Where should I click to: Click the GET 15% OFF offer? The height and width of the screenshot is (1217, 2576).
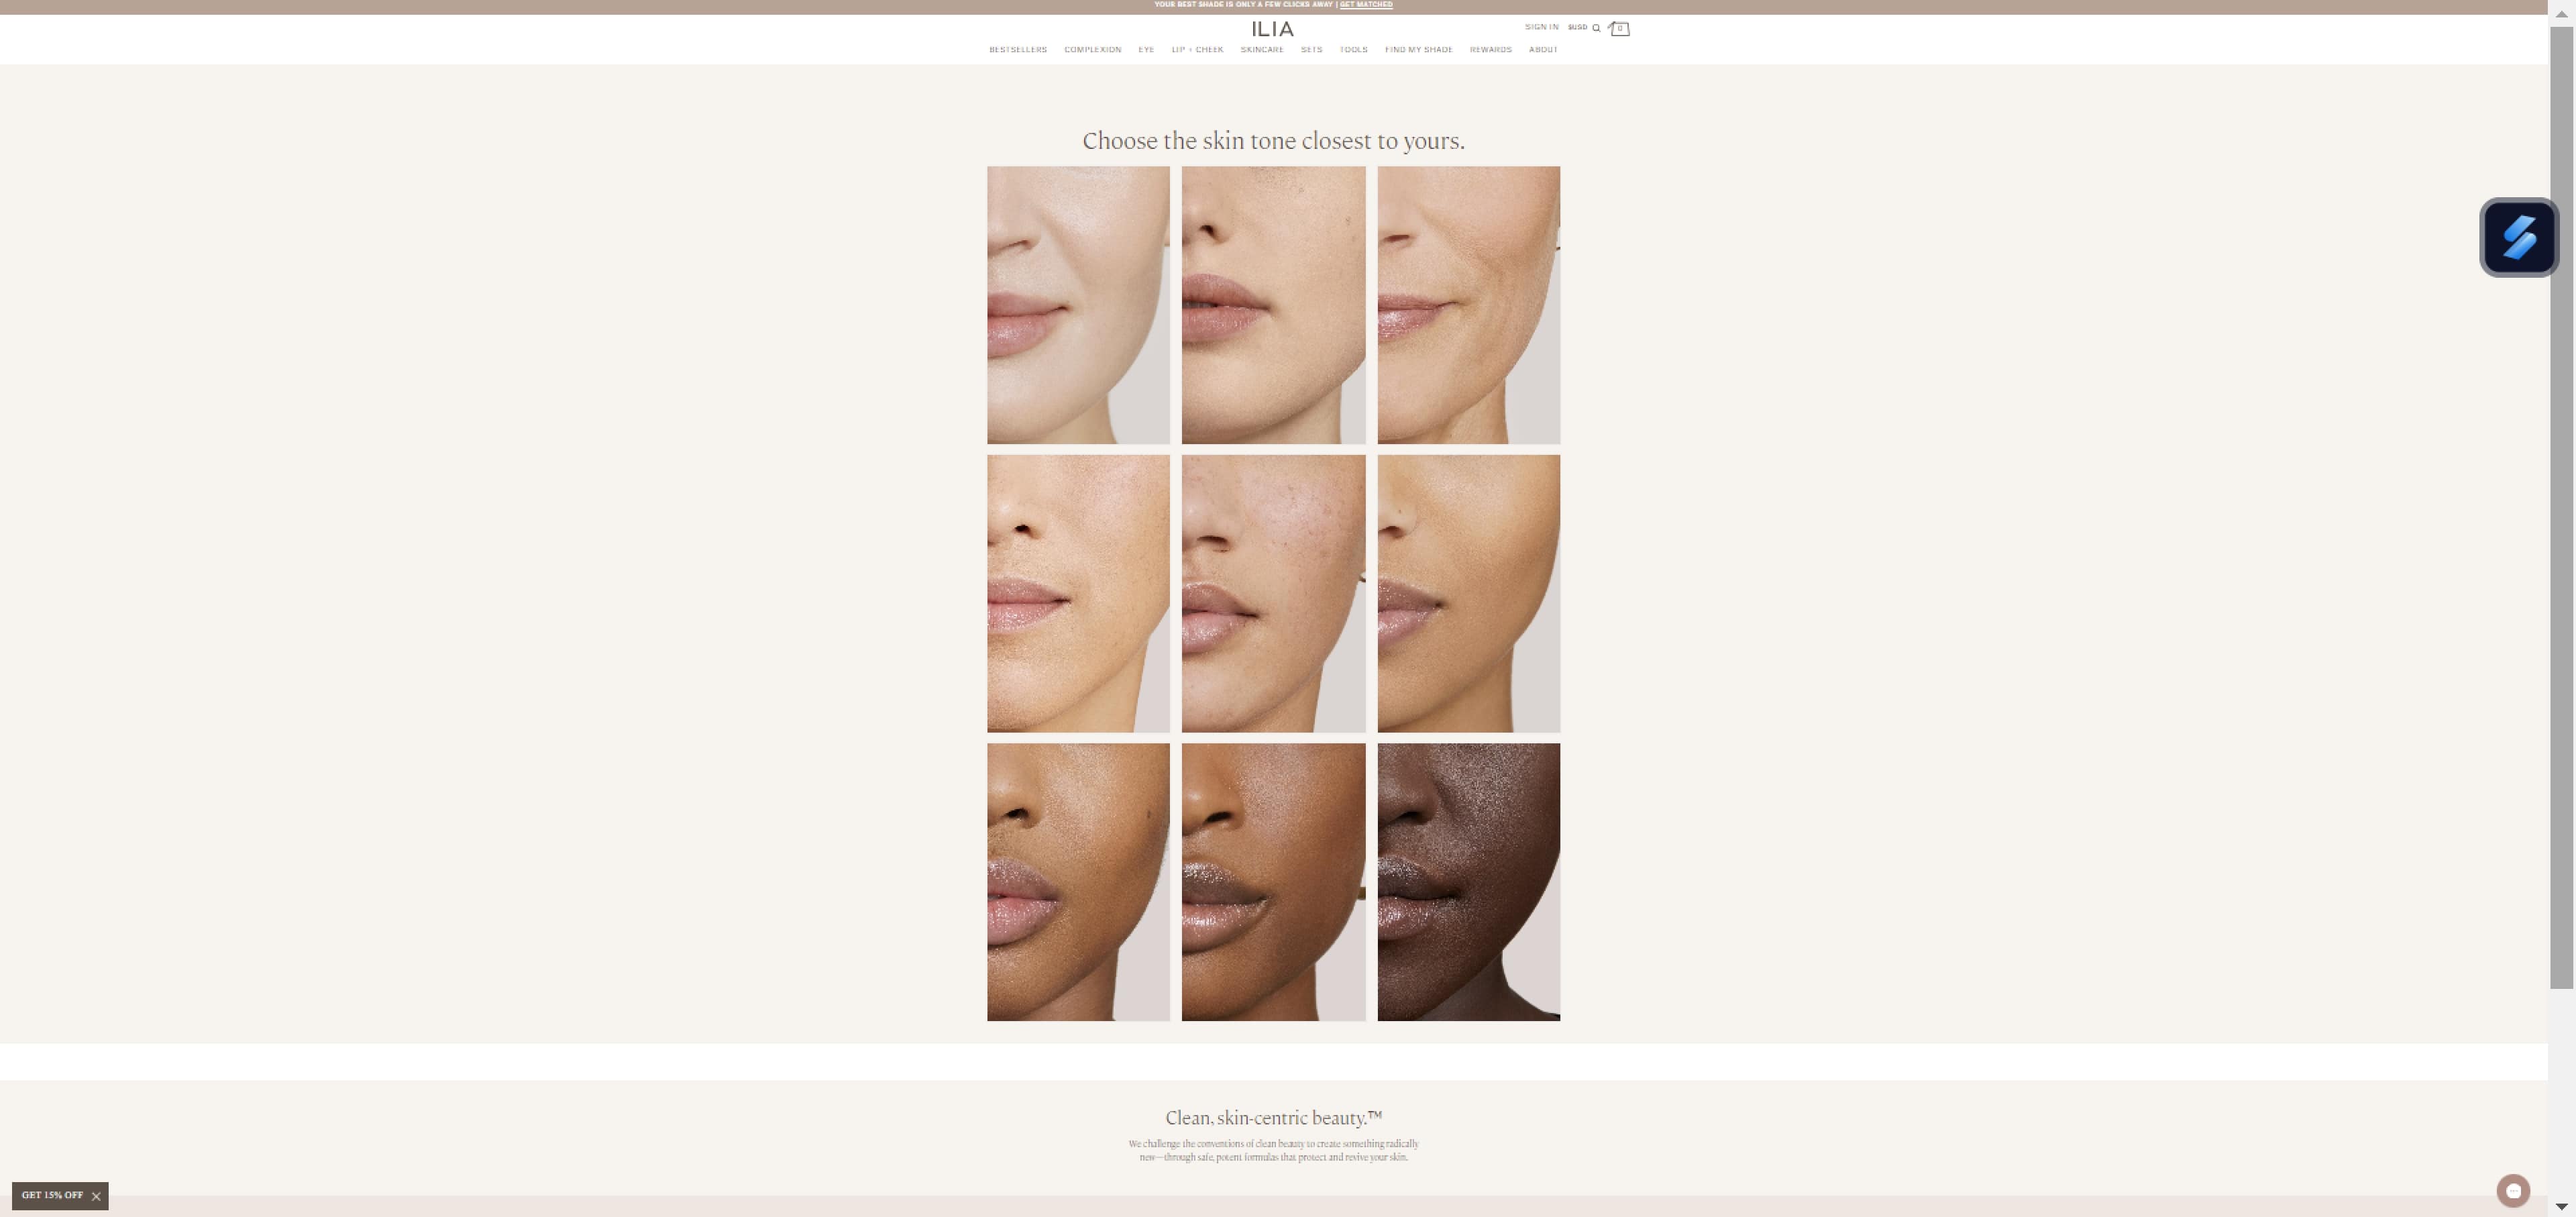point(52,1195)
